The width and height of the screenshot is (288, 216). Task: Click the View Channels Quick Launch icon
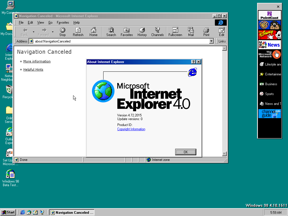click(42, 213)
